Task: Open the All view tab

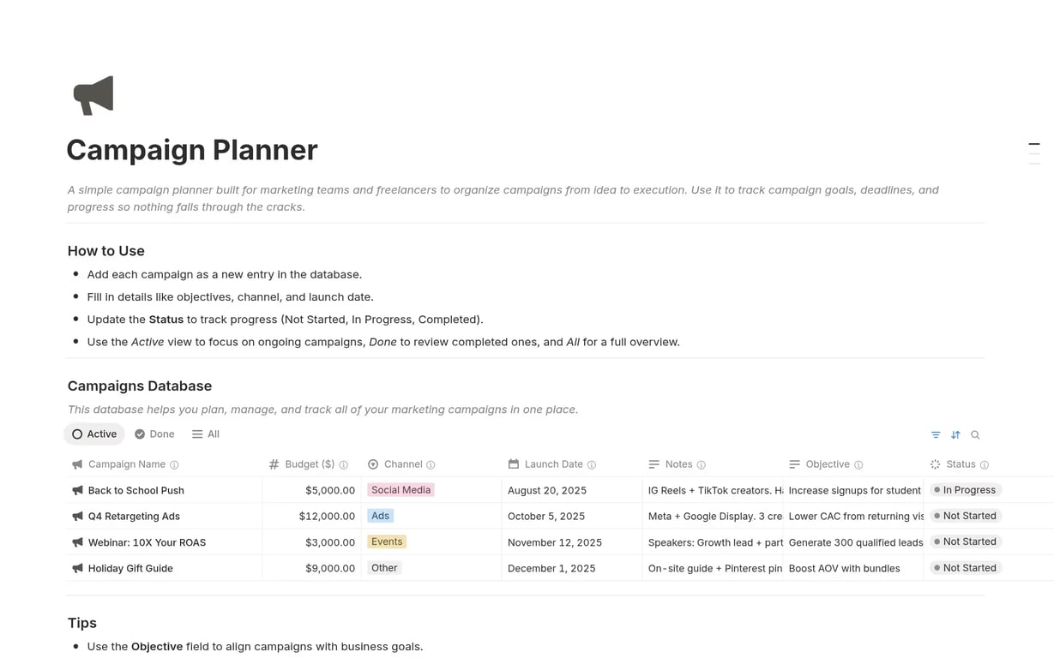Action: [x=206, y=434]
